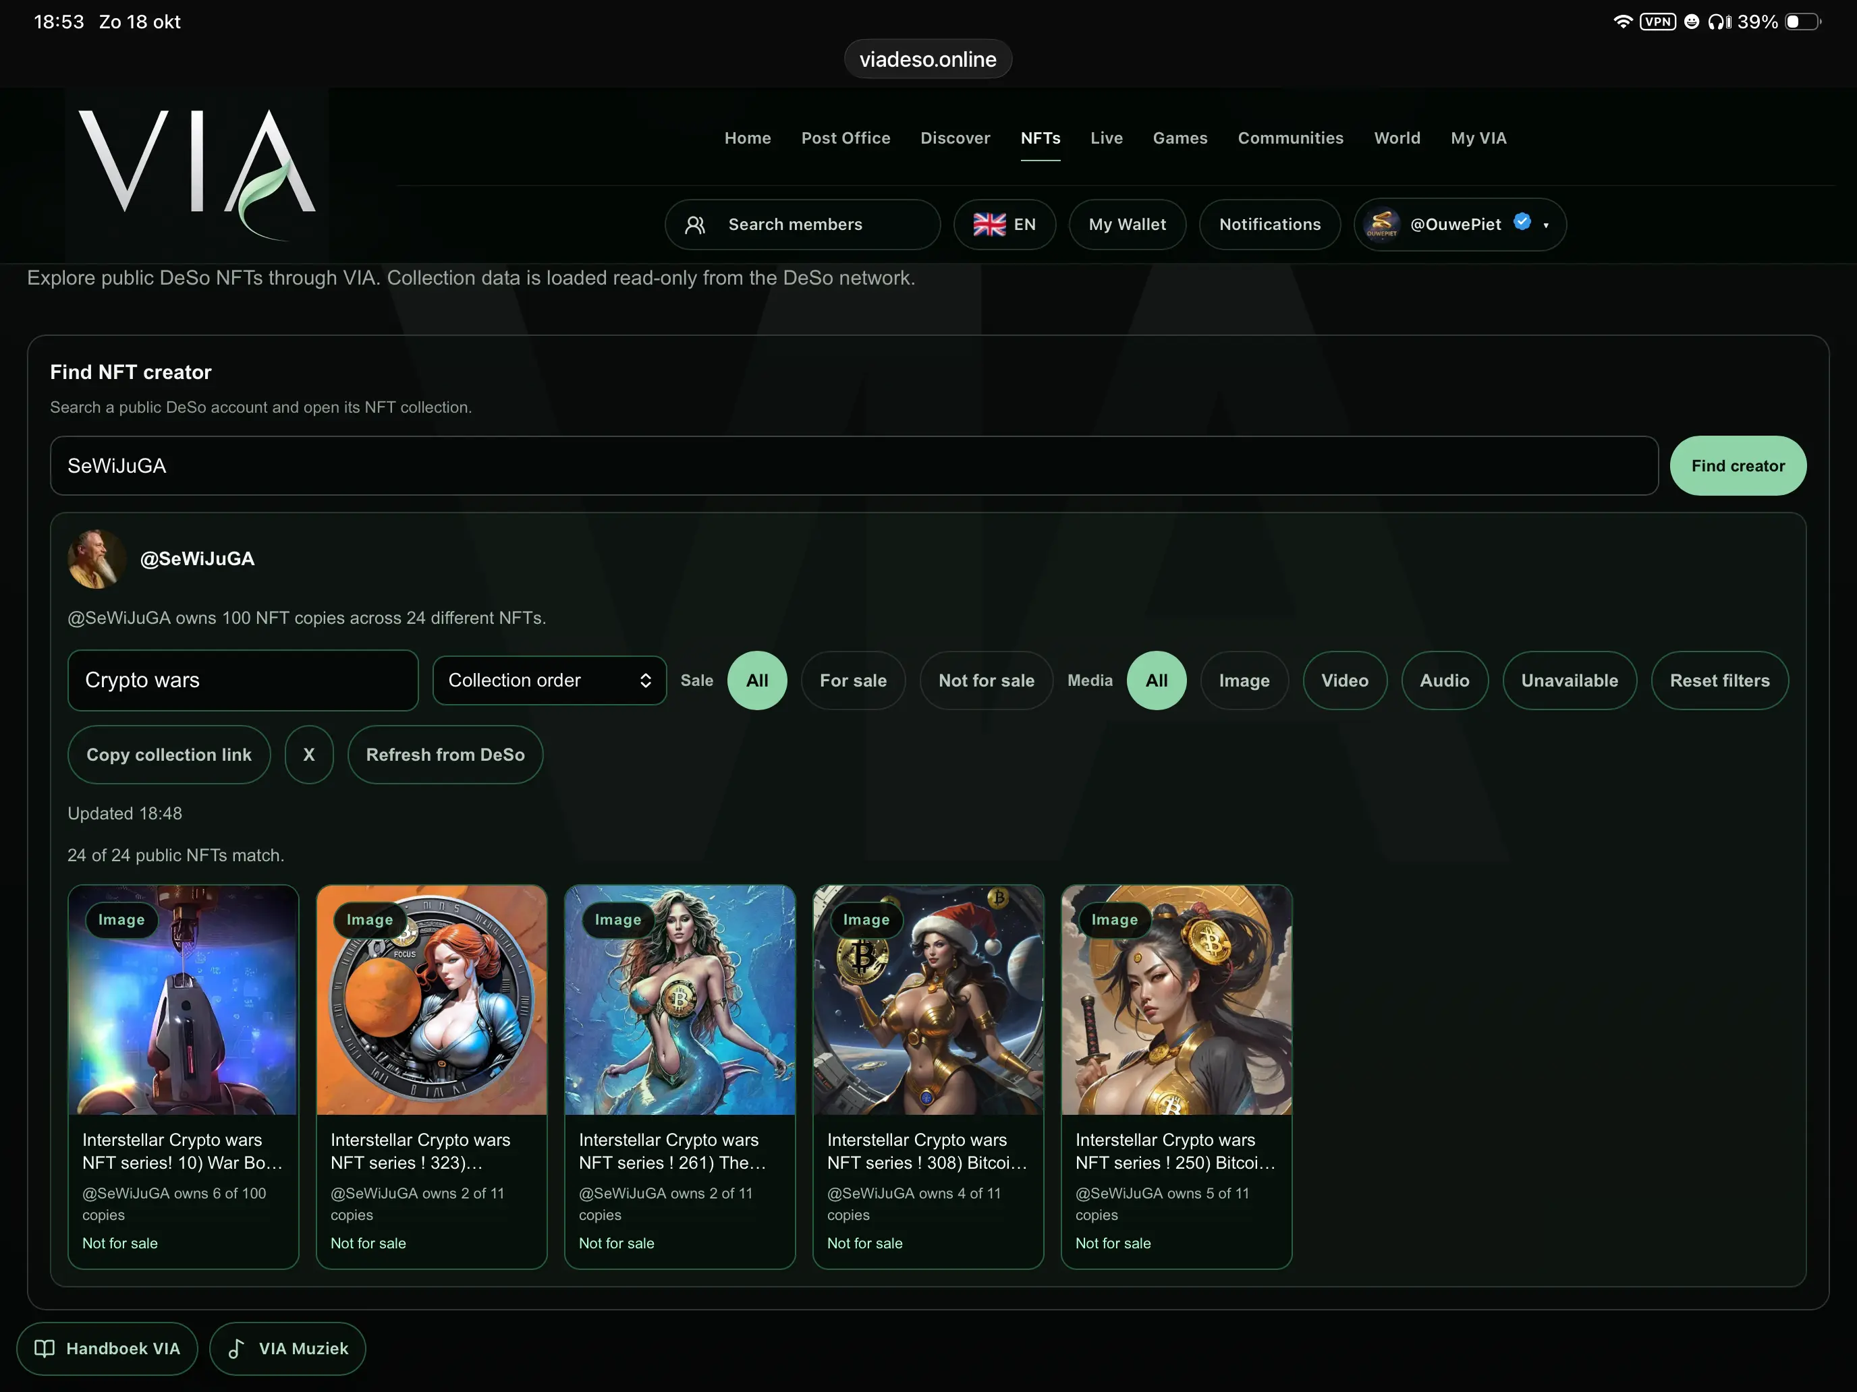Filter media by Video
Viewport: 1857px width, 1392px height.
(1344, 680)
